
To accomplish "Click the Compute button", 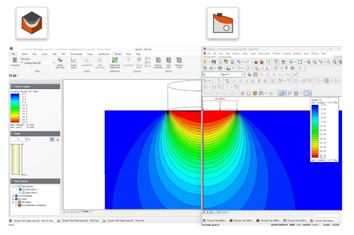I will (15, 63).
